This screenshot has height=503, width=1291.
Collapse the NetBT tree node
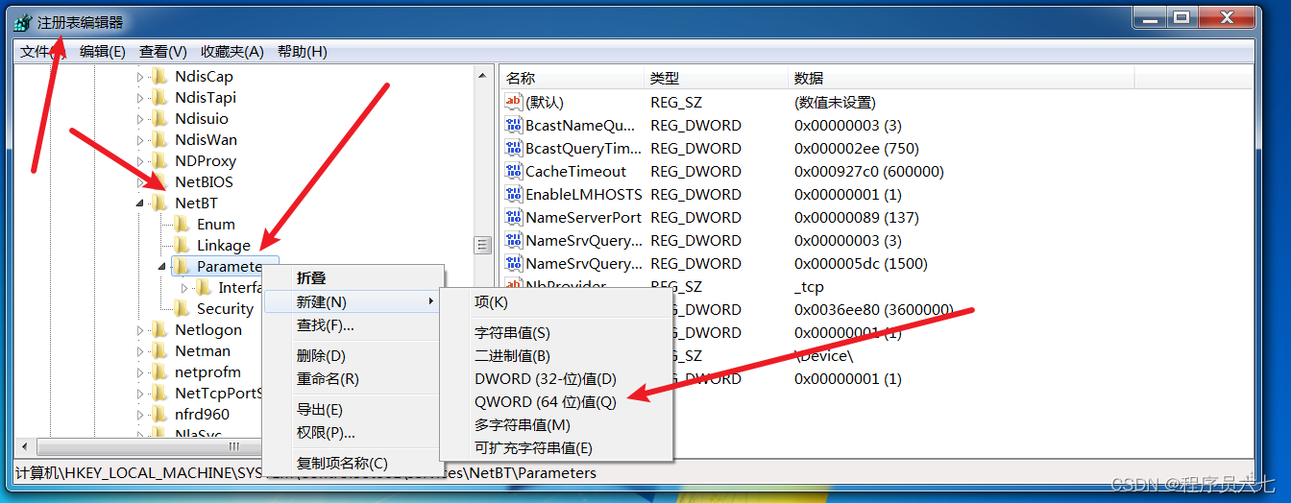[x=139, y=204]
